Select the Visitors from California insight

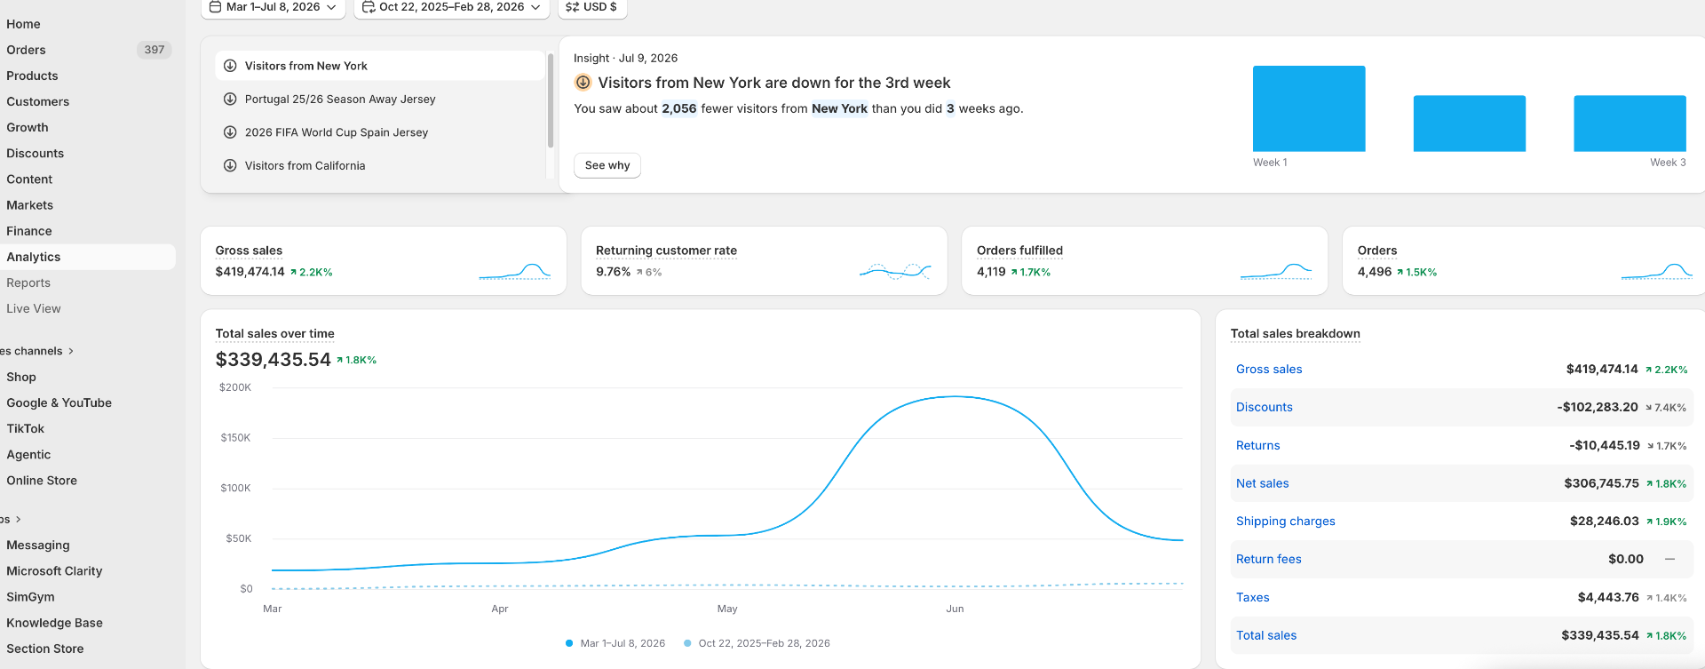coord(379,165)
